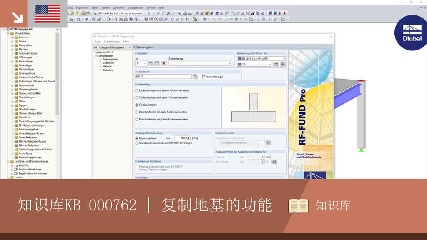Image resolution: width=427 pixels, height=240 pixels.
Task: Click the book icon next to 知识库
Action: [299, 206]
